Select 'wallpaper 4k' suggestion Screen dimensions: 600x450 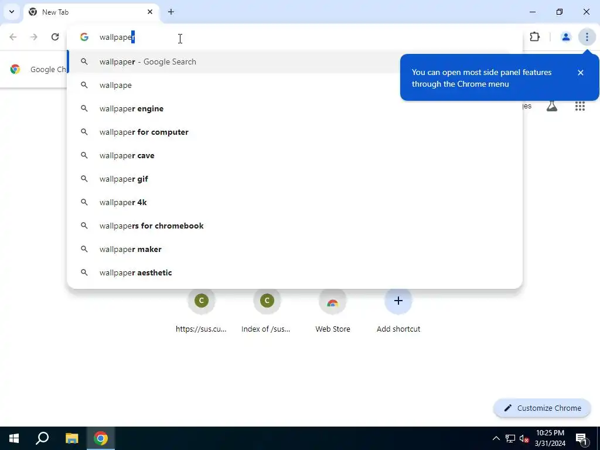click(x=295, y=202)
